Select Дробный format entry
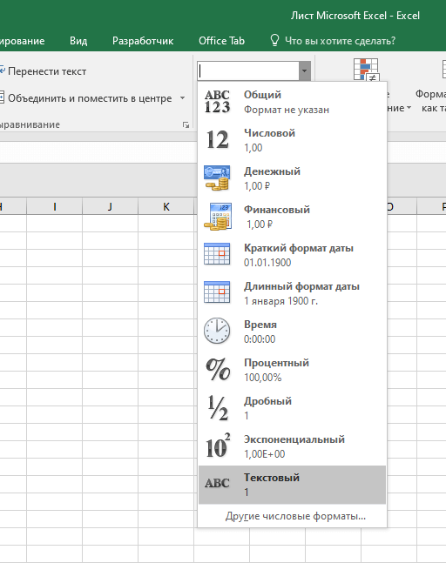Screen dimensions: 446x563 292,408
